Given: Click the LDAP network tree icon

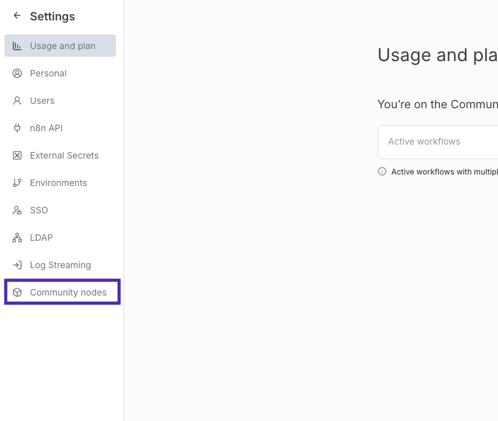Looking at the screenshot, I should (x=17, y=238).
